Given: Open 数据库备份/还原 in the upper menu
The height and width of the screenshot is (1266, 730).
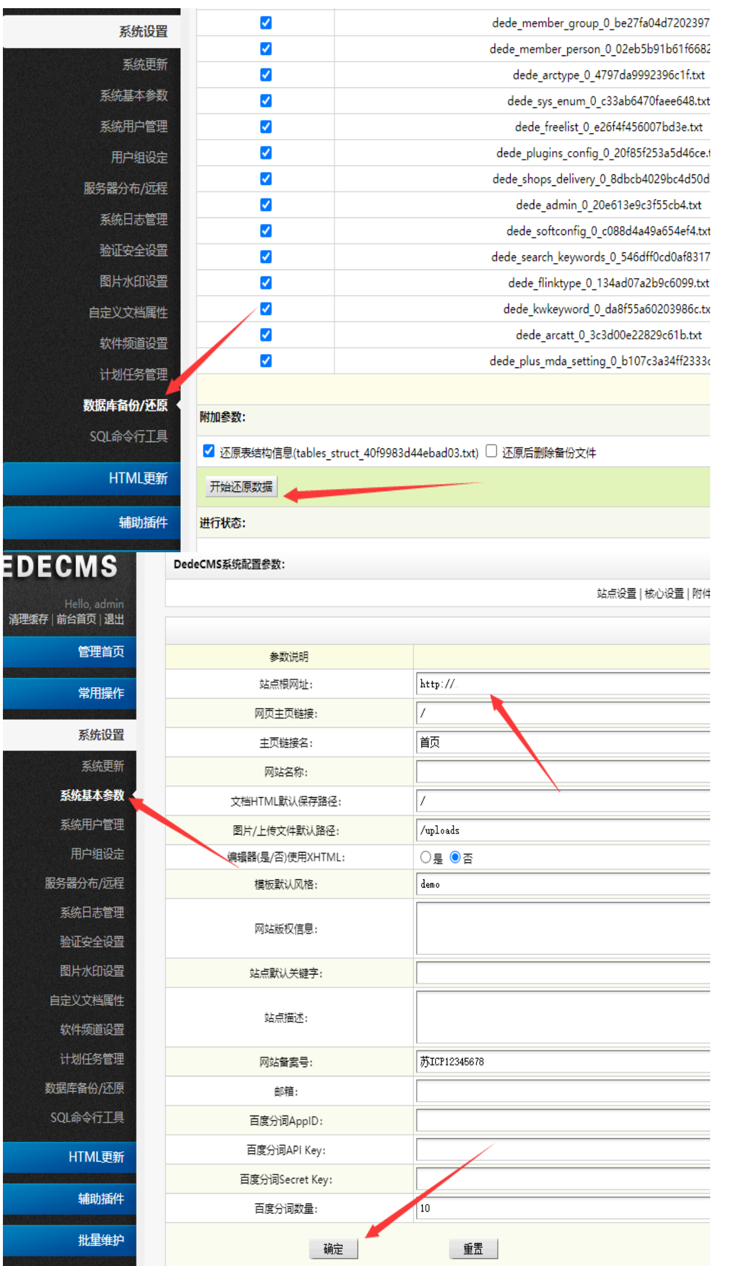Looking at the screenshot, I should pyautogui.click(x=125, y=405).
